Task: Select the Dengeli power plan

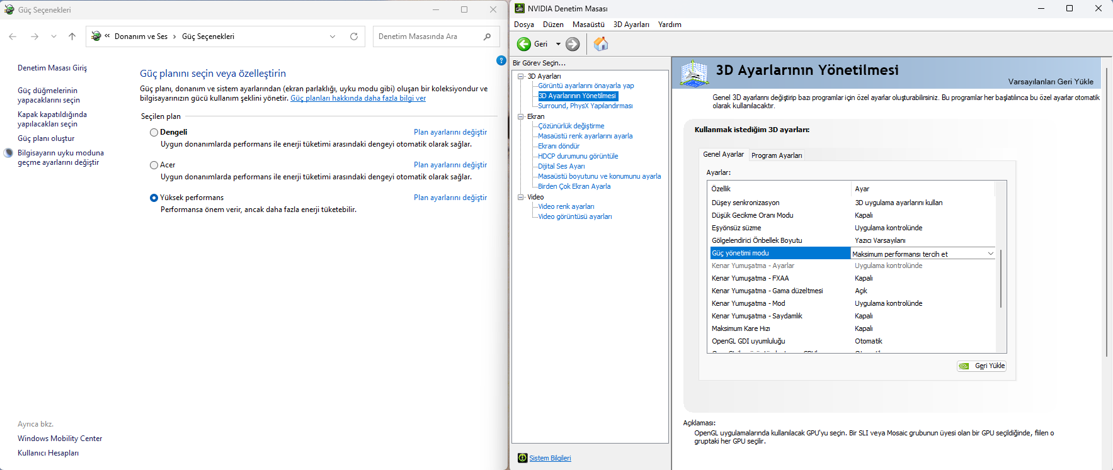Action: [x=154, y=133]
